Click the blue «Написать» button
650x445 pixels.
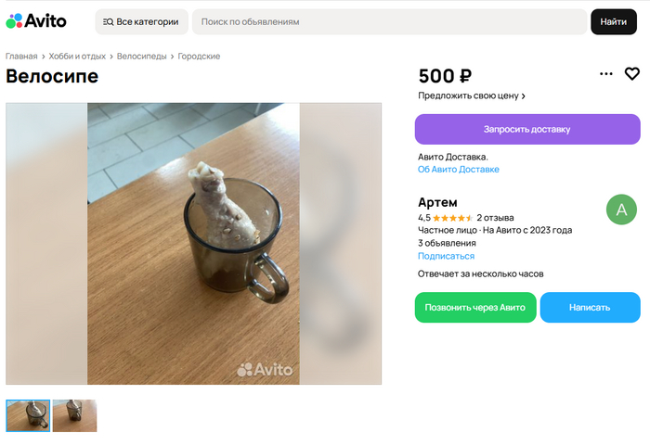click(x=590, y=307)
